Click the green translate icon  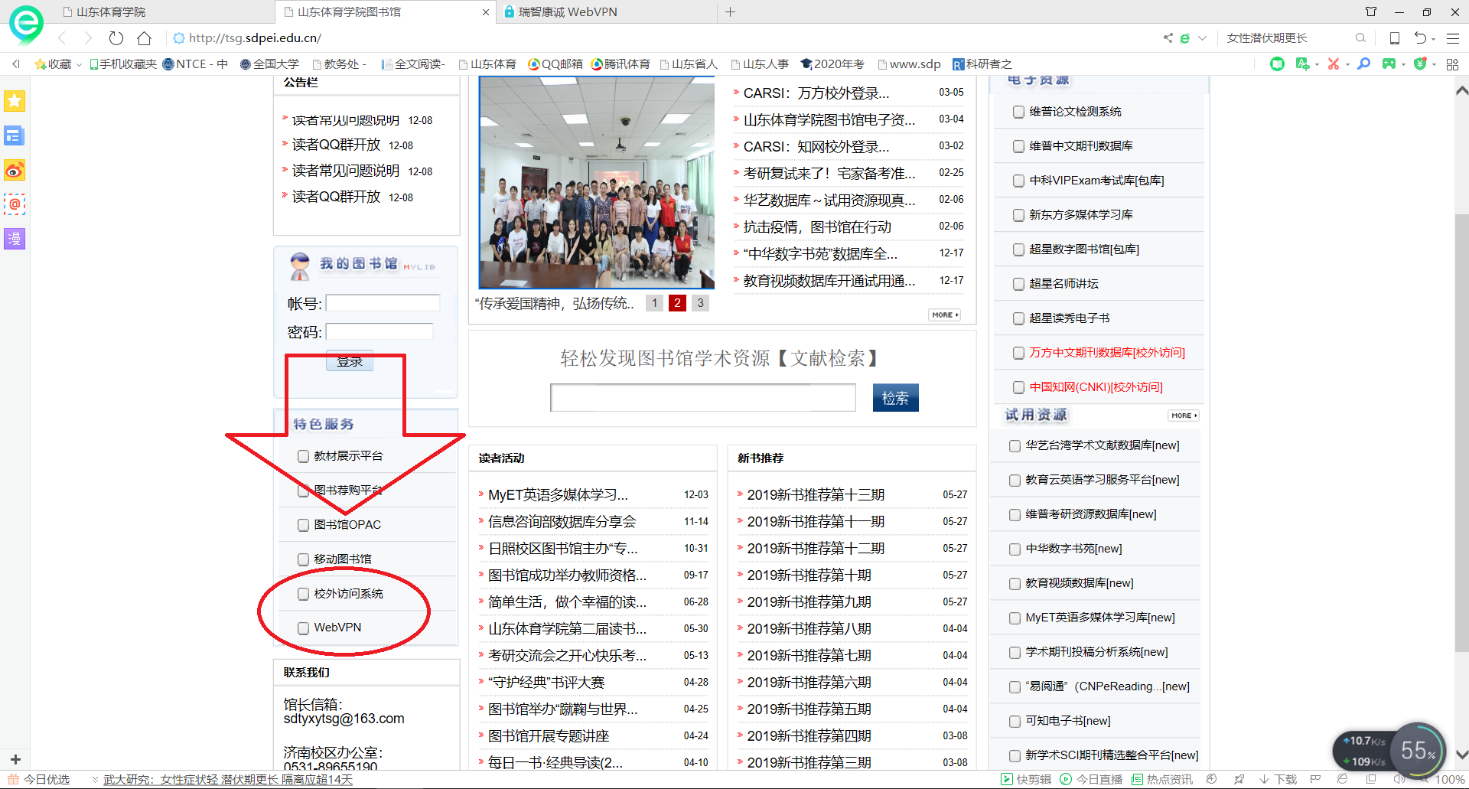click(x=1302, y=64)
